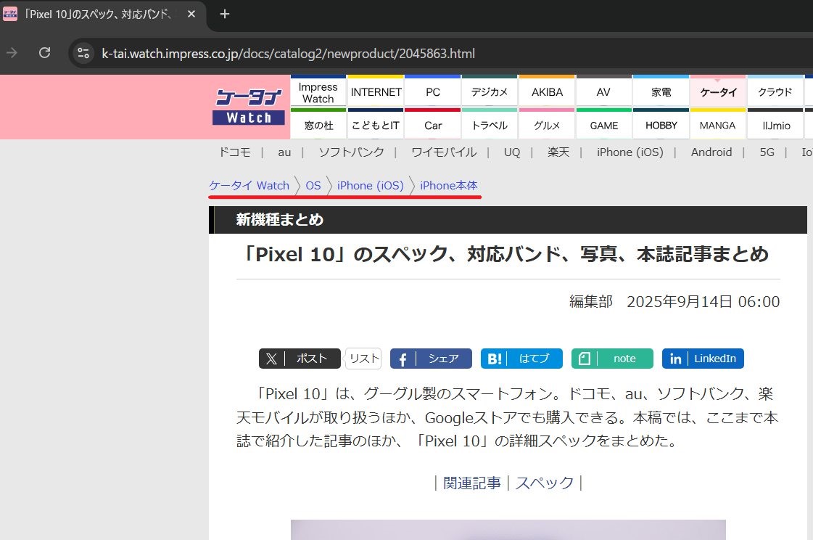Jump to the スペック section link

pyautogui.click(x=545, y=483)
